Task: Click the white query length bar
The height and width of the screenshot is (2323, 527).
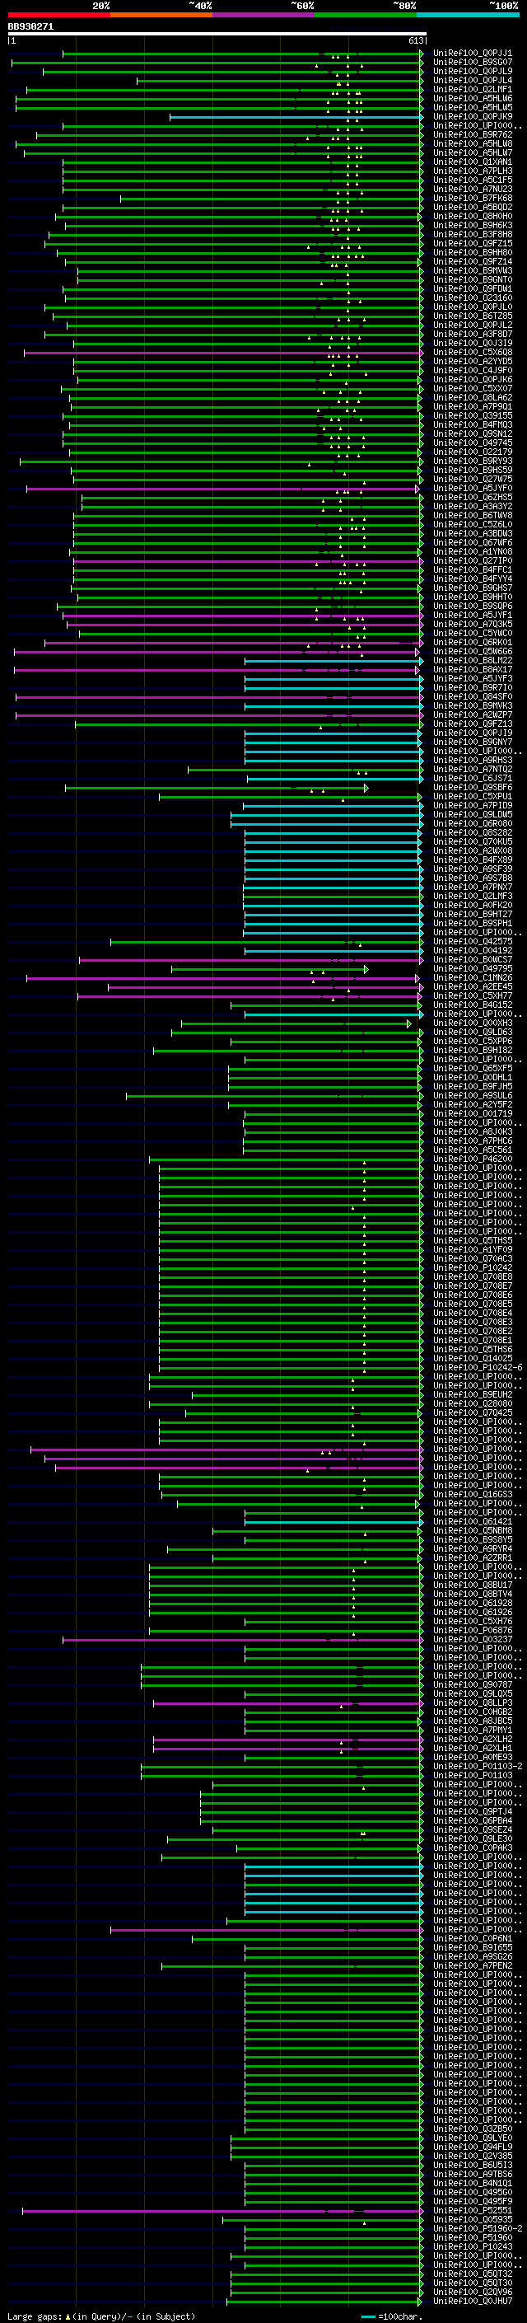Action: pos(217,33)
